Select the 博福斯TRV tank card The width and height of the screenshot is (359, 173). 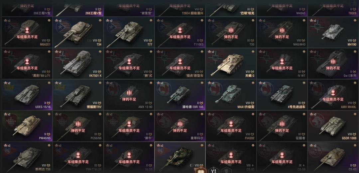tap(78, 95)
